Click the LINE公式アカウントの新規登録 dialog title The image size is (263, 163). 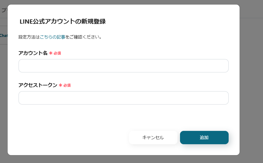(x=63, y=22)
